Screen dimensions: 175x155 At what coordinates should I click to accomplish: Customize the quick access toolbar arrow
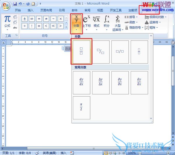(x=40, y=4)
